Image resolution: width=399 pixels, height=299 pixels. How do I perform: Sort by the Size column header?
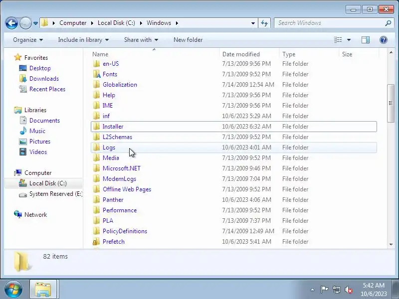click(x=347, y=54)
